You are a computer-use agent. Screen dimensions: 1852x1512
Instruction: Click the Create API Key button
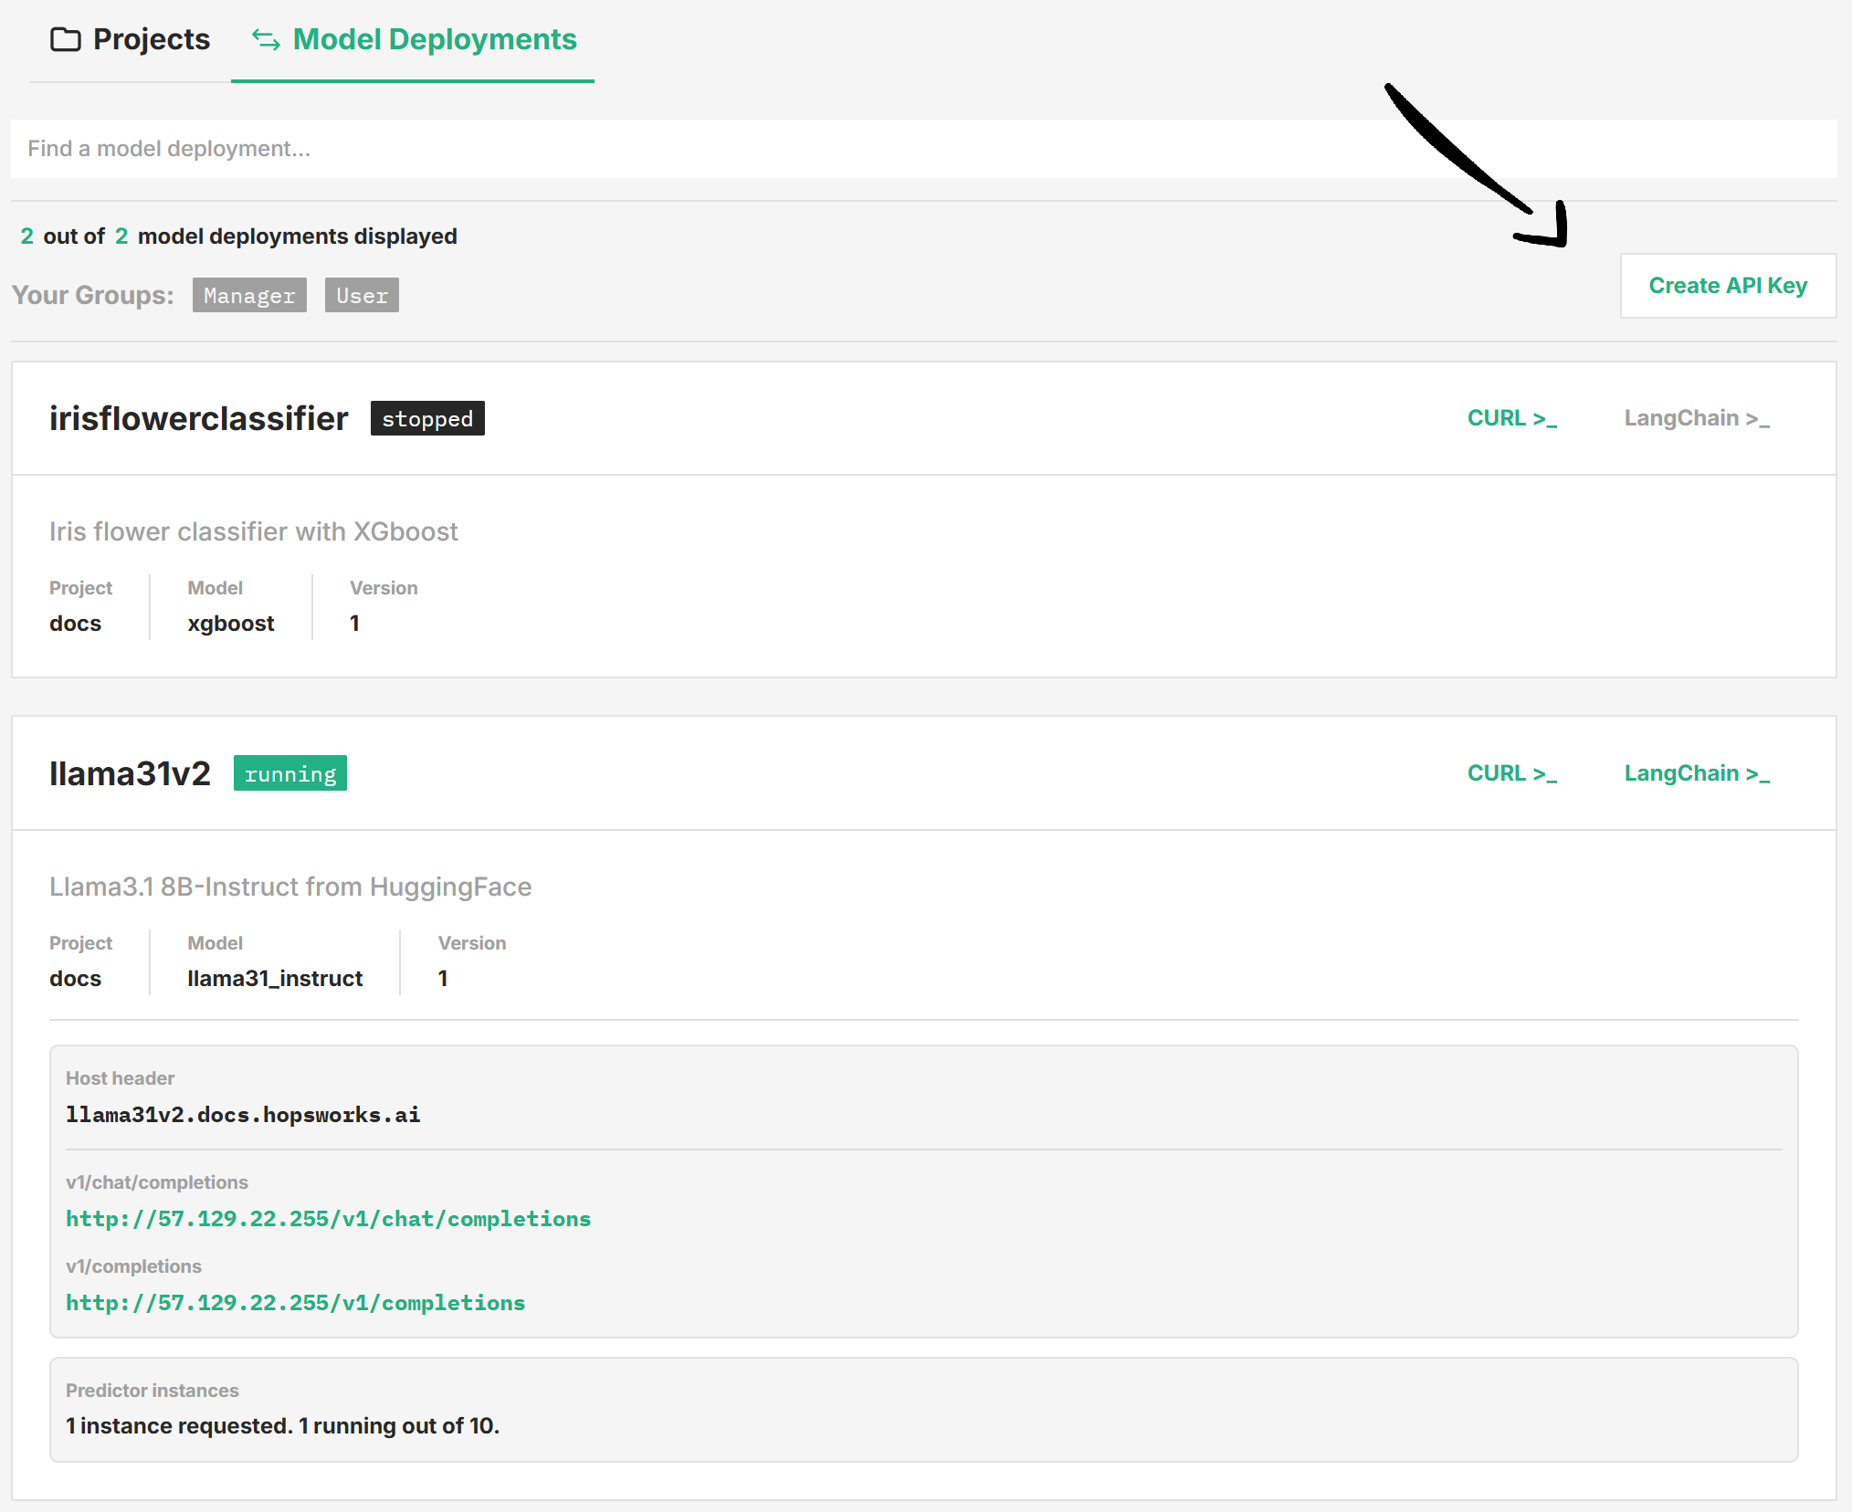pos(1727,285)
